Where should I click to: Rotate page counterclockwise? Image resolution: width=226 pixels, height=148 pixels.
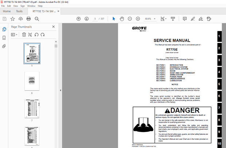(x=36, y=35)
